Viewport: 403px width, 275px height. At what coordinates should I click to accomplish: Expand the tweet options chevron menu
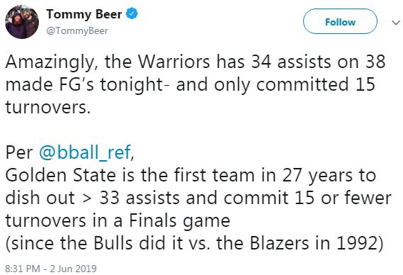coord(396,23)
